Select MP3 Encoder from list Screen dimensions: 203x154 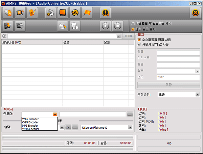coord(40,126)
